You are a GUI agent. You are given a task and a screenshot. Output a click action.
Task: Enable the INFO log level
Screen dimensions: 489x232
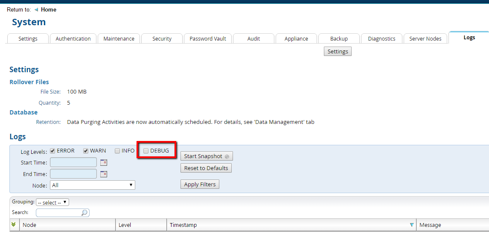(x=117, y=151)
